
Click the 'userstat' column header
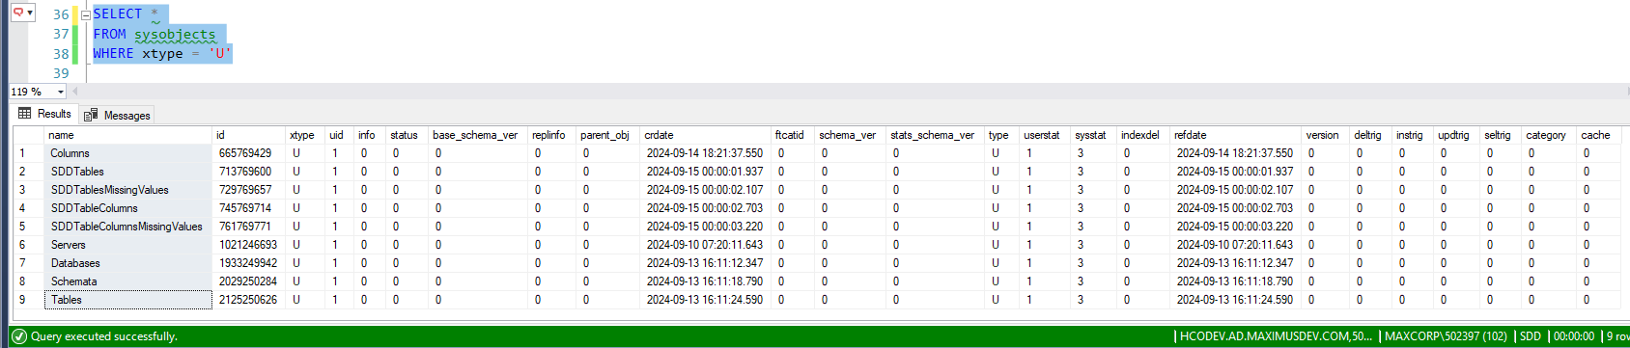tap(1045, 135)
